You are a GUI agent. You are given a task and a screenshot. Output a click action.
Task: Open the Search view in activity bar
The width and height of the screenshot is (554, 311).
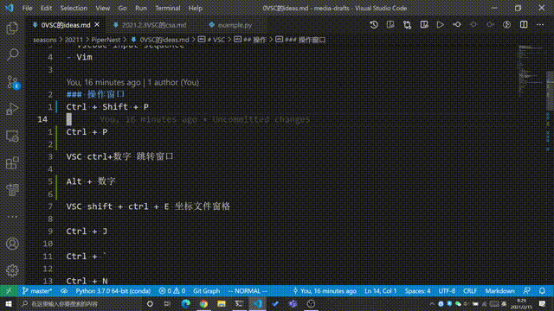pyautogui.click(x=12, y=54)
